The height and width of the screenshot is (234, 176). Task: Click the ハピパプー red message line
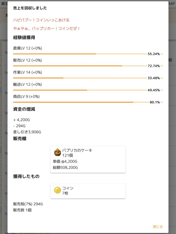tap(41, 20)
